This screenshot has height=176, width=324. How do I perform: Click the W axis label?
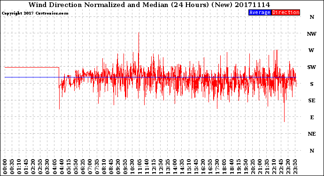tap(311, 50)
